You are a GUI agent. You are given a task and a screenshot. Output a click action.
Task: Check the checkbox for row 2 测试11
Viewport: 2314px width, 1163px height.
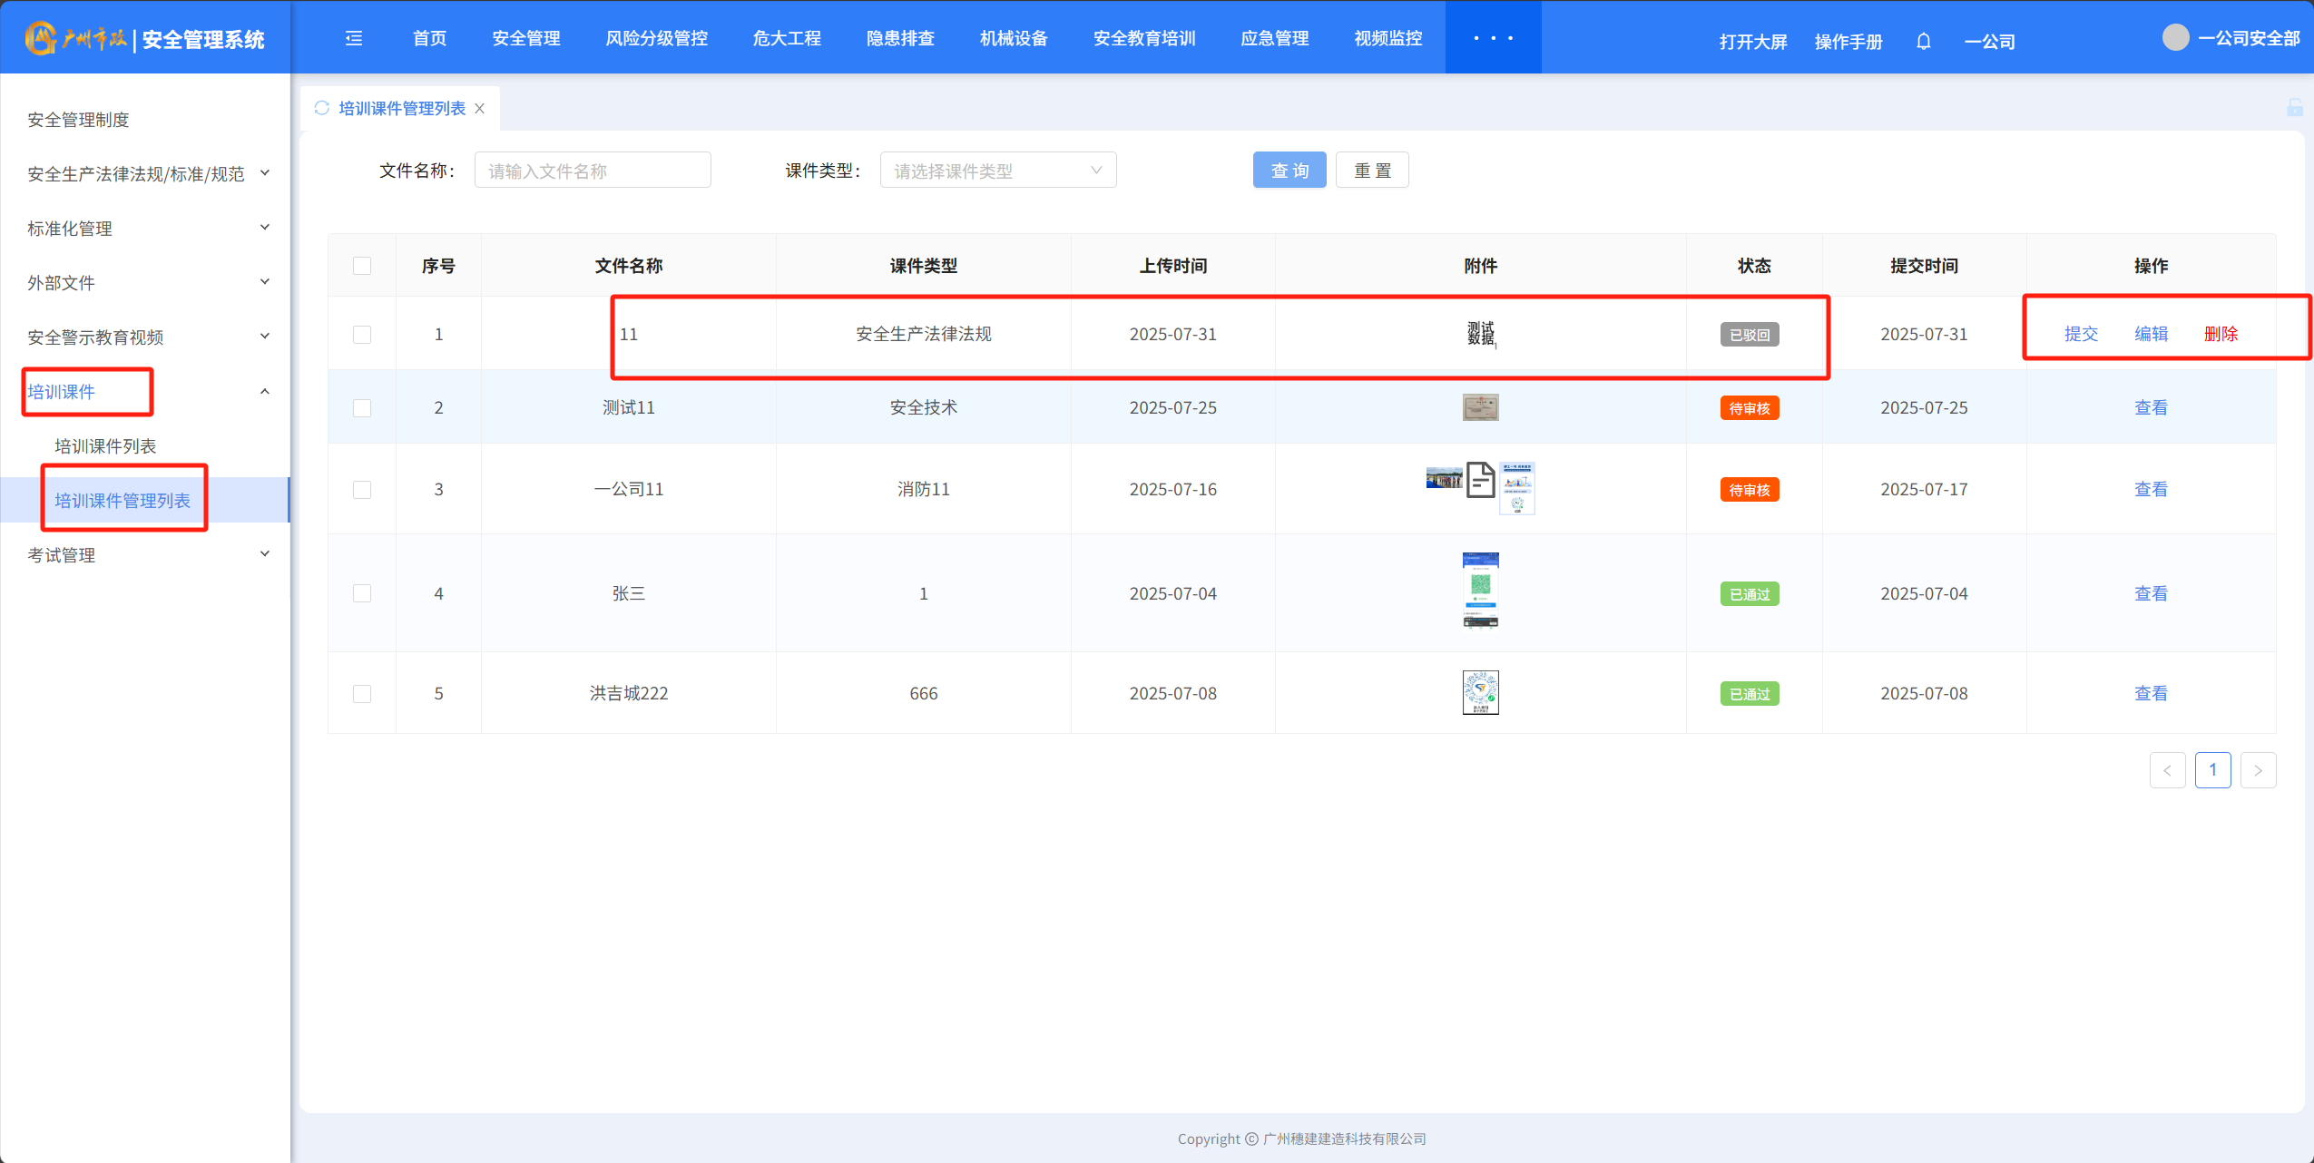(362, 408)
